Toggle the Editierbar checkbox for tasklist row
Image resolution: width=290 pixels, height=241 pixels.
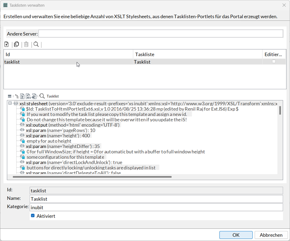(274, 62)
